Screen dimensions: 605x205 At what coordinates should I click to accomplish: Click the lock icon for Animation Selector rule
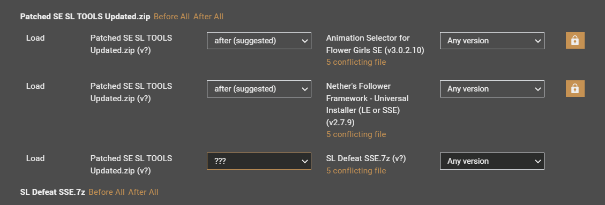(575, 41)
